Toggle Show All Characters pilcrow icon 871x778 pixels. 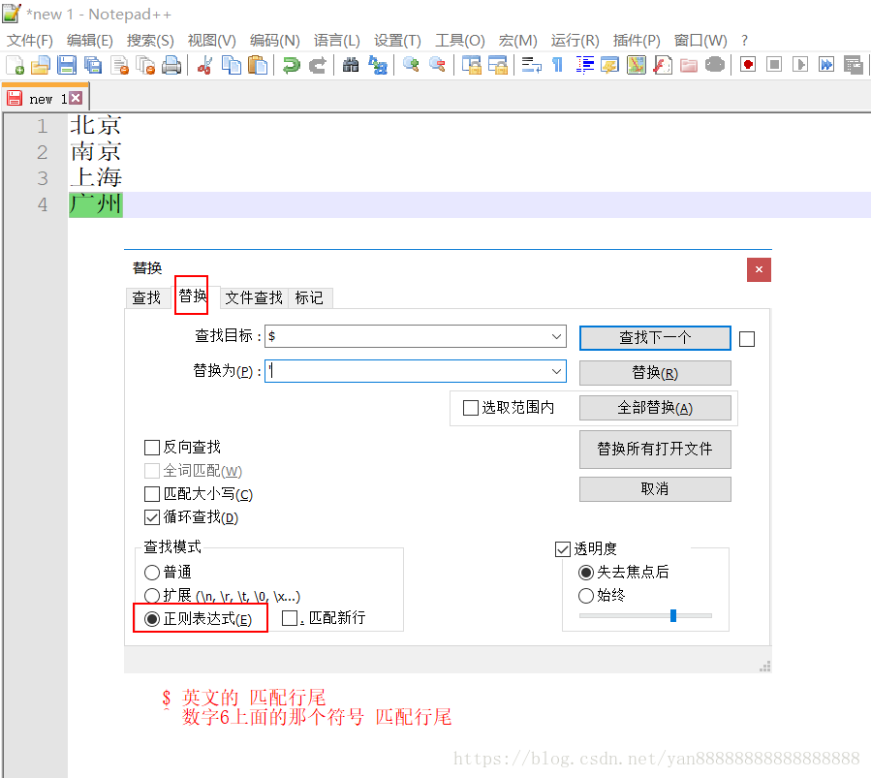tap(558, 66)
